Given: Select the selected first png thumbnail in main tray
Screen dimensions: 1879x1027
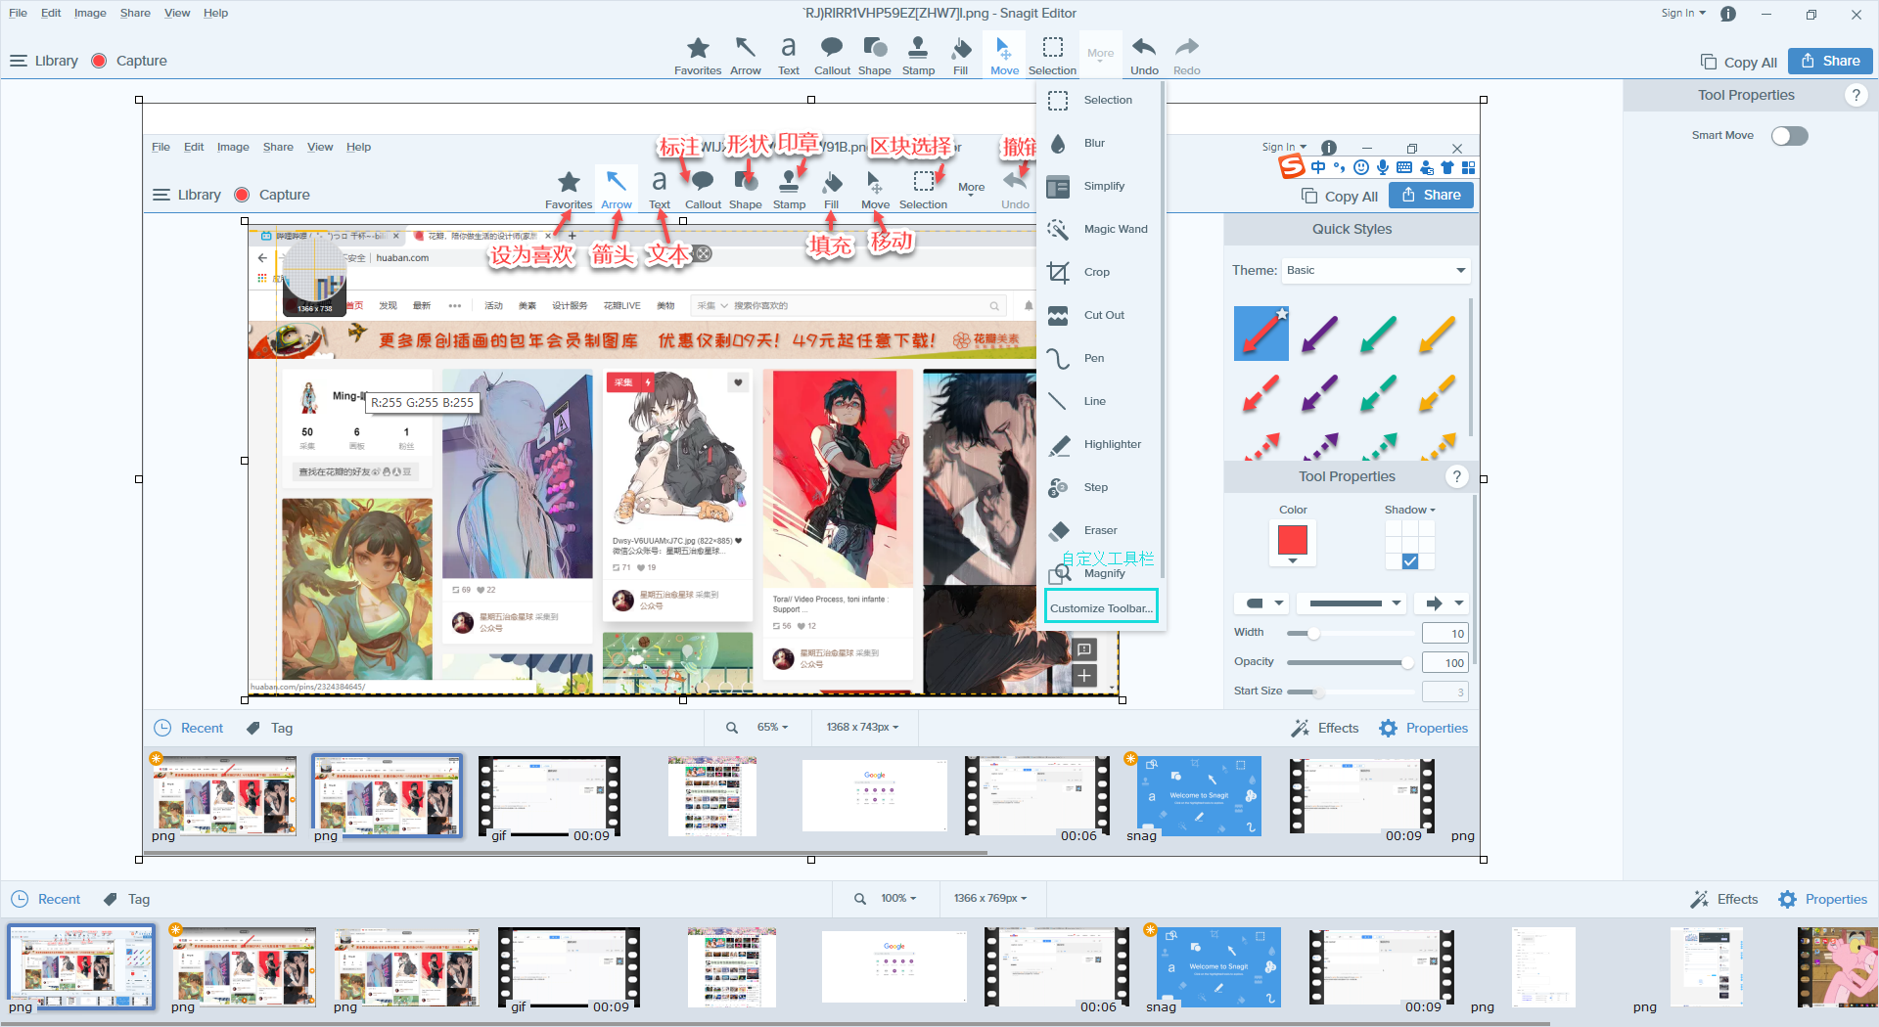Looking at the screenshot, I should [81, 967].
